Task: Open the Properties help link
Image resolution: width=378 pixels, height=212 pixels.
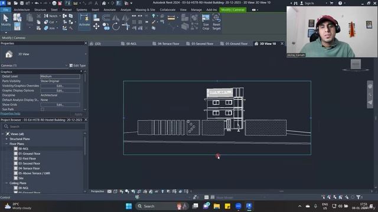Action: pos(11,114)
